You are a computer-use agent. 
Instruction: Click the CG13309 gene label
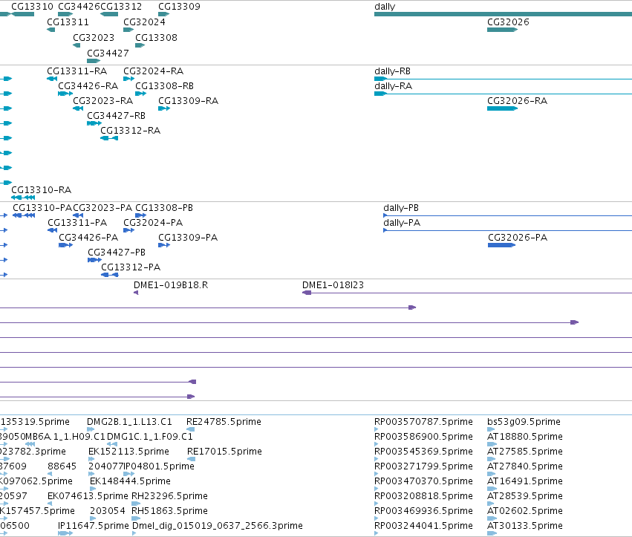[179, 7]
